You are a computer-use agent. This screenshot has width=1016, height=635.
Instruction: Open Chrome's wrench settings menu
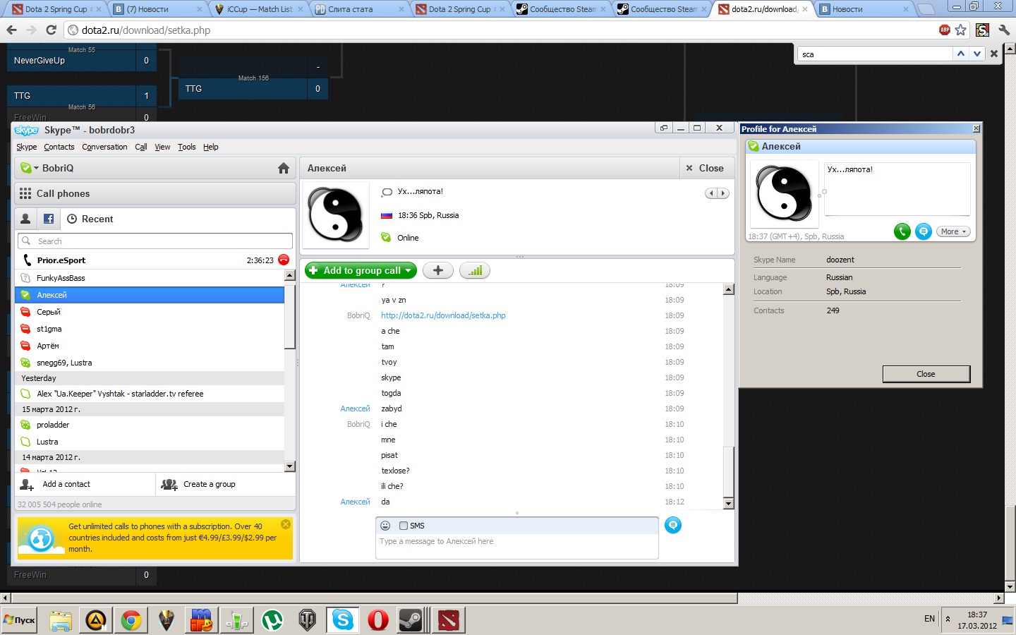coord(1004,30)
